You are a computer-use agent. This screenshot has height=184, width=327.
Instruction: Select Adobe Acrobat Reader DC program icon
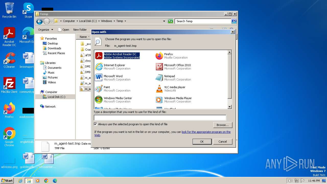[x=99, y=56]
